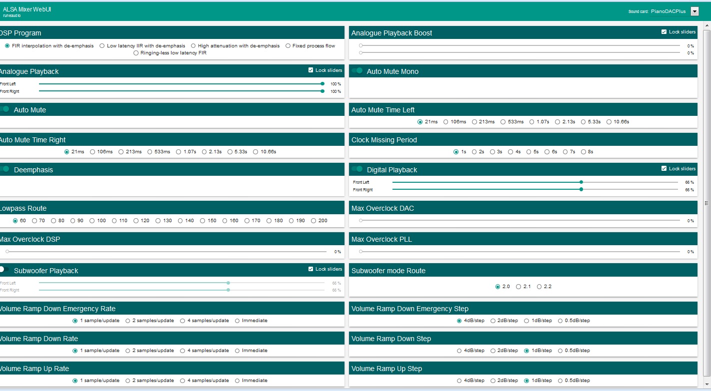
Task: Toggle the Auto Mute Mono switch
Action: [x=357, y=71]
